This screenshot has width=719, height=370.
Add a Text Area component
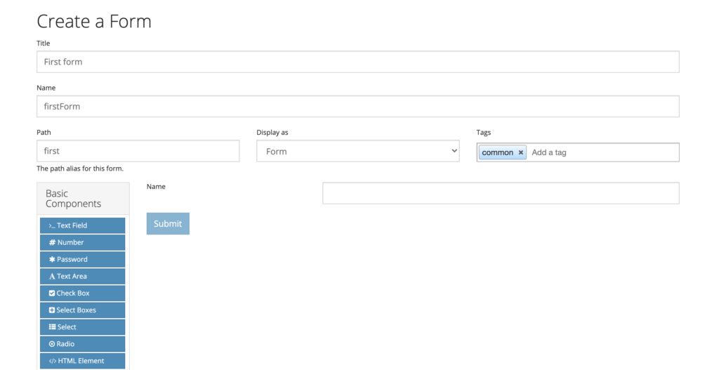click(83, 277)
